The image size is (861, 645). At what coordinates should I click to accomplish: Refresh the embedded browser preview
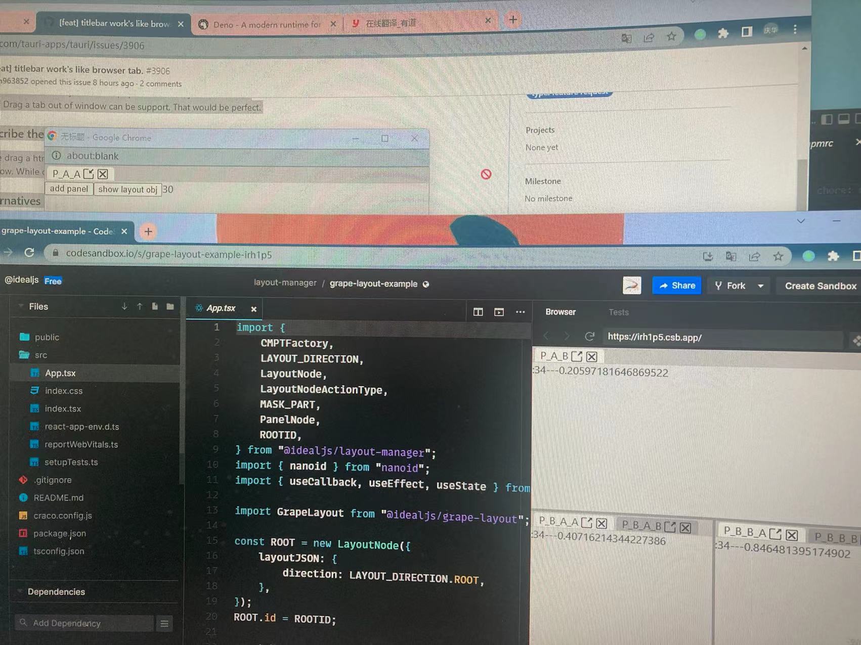[x=589, y=336]
